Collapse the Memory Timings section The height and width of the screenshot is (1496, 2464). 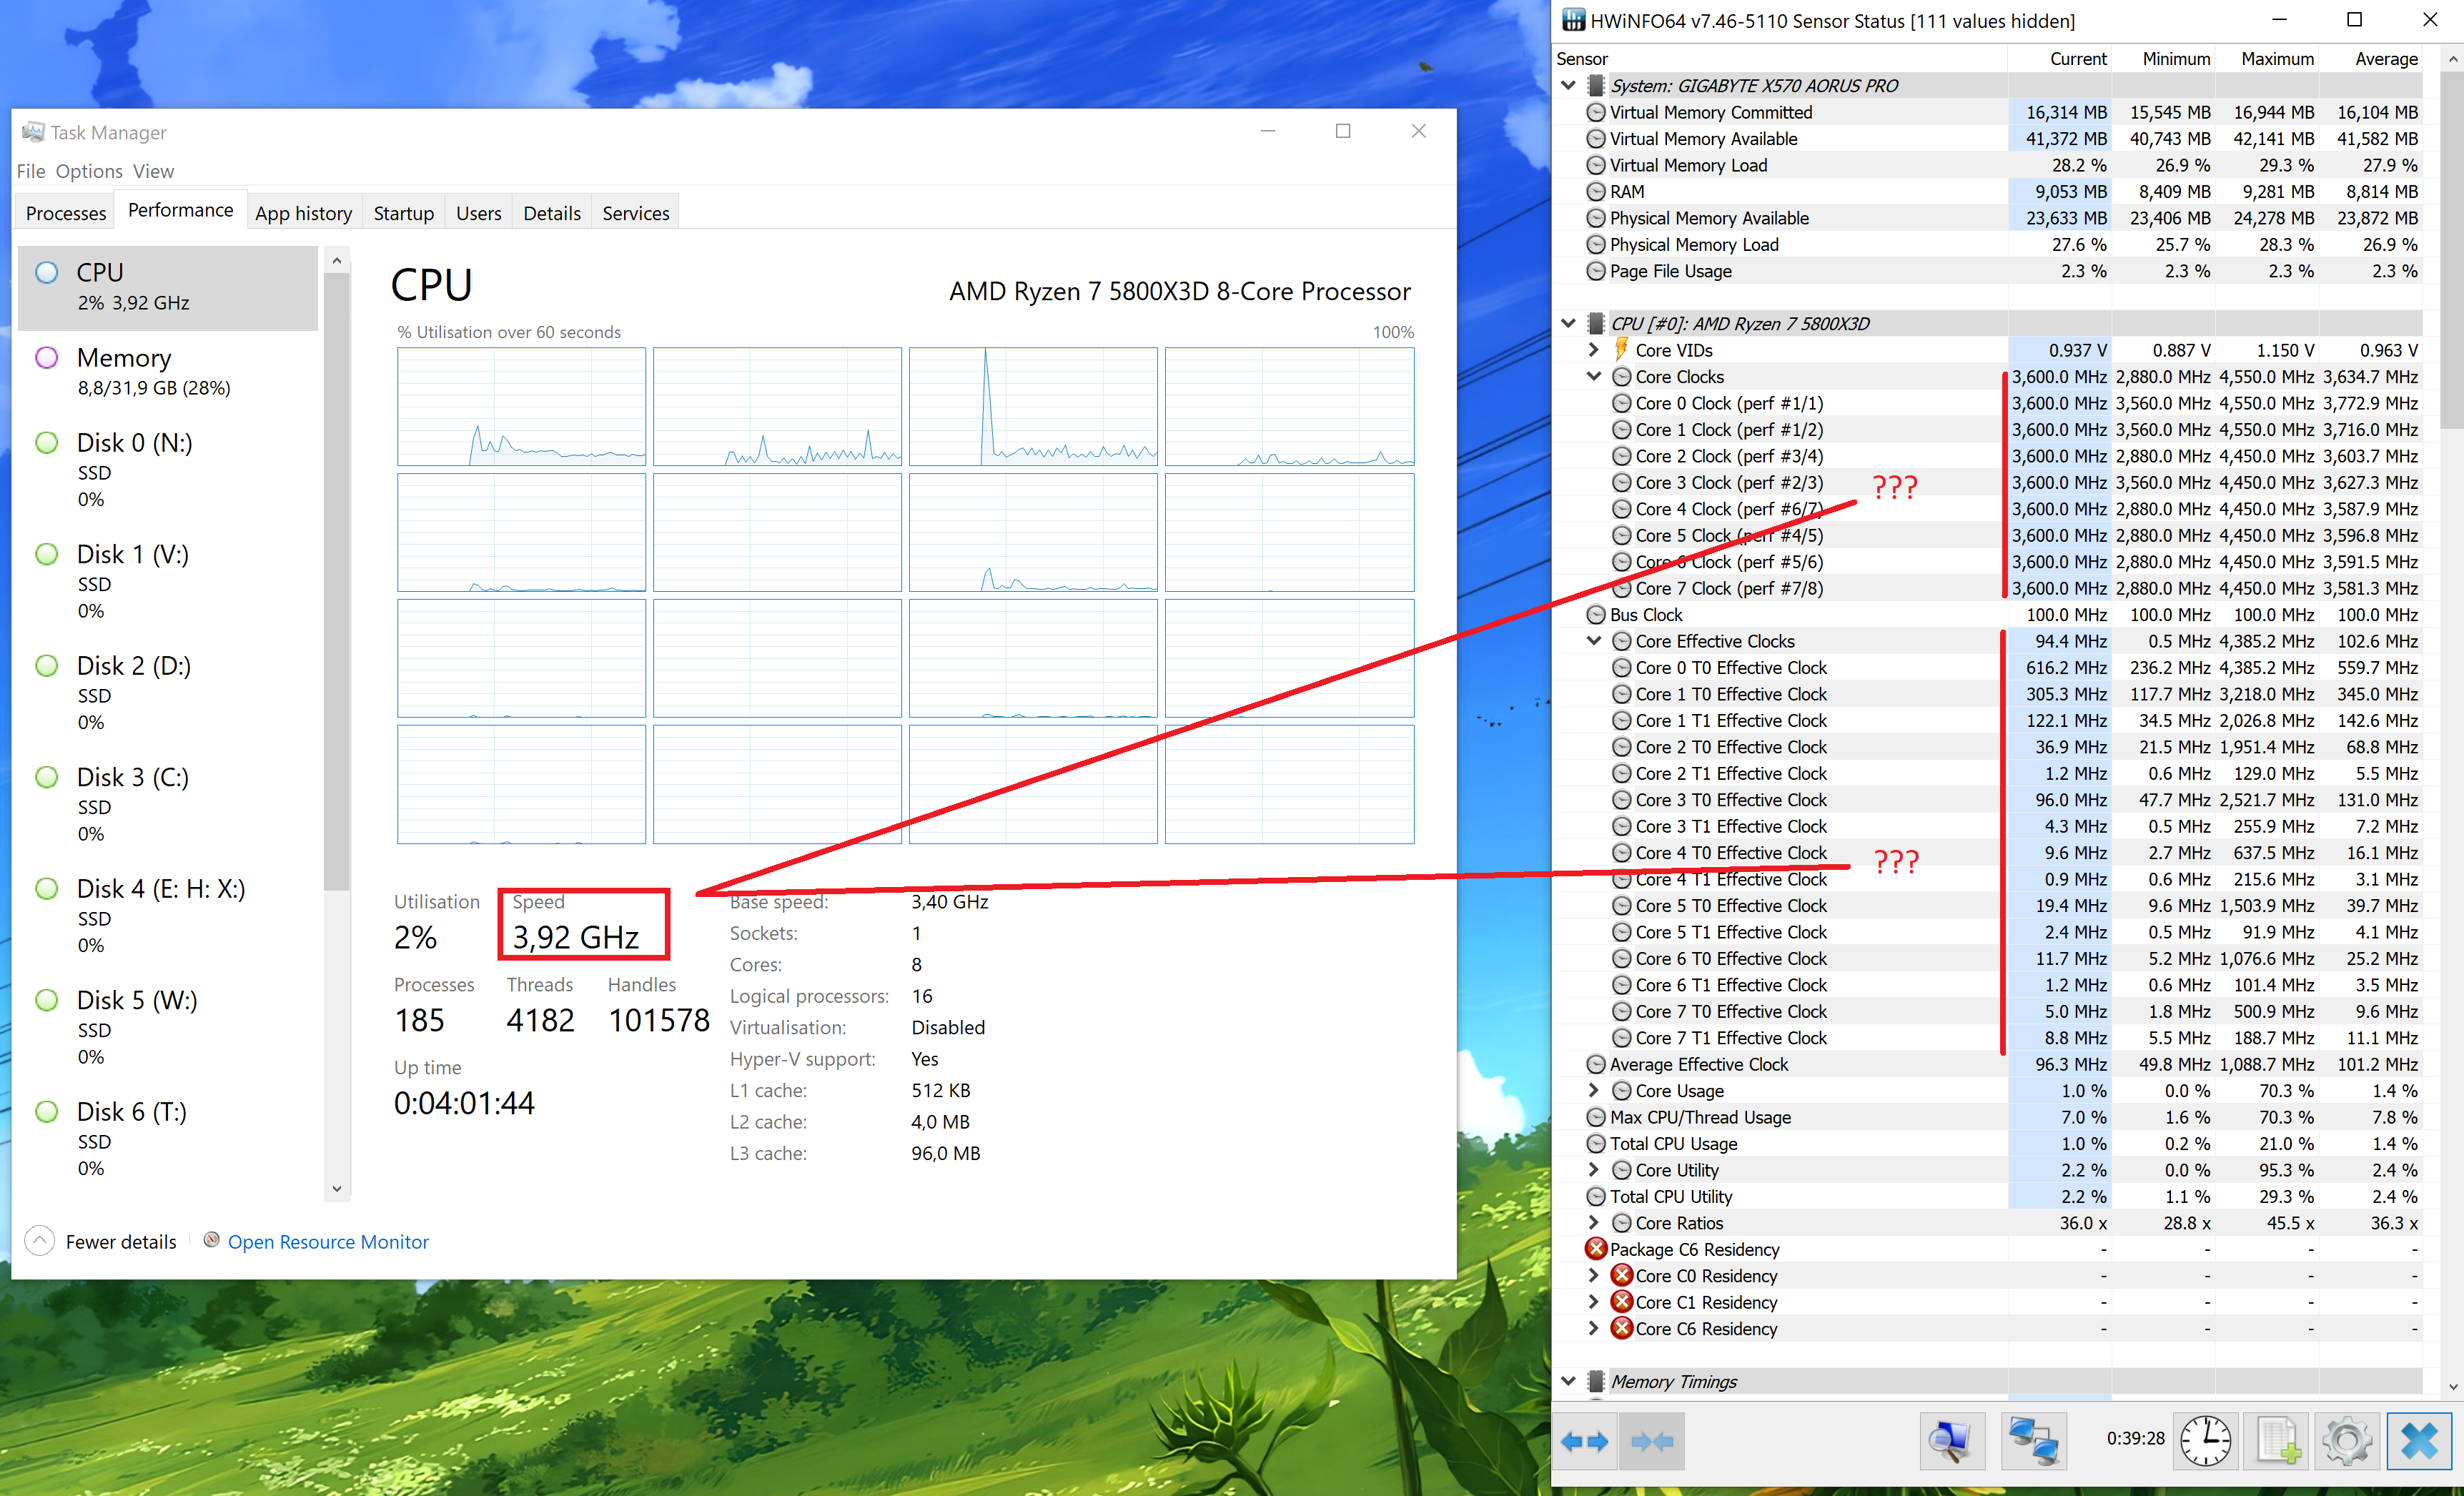coord(1568,1381)
